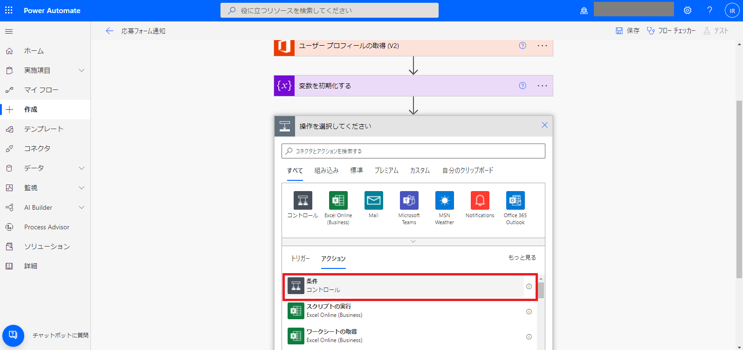Screen dimensions: 743x350
Task: Click the 応募フォーム通知 flow name
Action: pos(144,31)
